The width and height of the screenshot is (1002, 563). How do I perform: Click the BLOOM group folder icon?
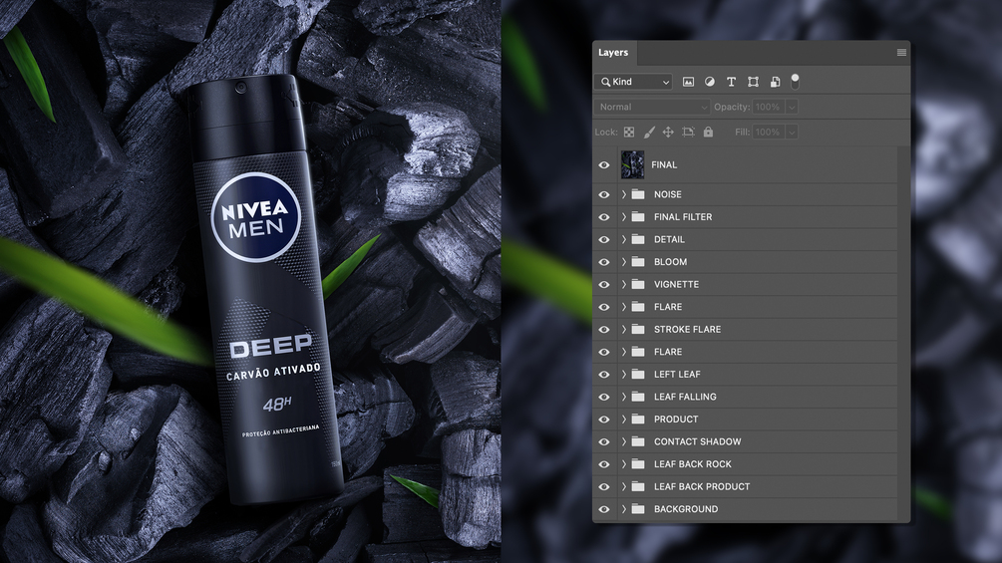638,262
